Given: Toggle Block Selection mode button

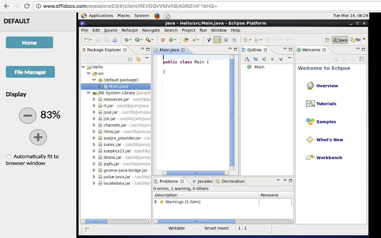Looking at the screenshot, I should 226,40.
